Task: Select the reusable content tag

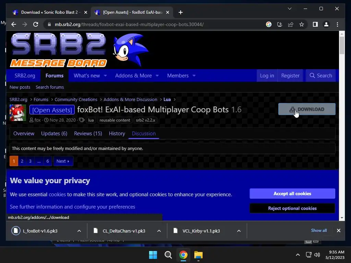Action: (115, 120)
